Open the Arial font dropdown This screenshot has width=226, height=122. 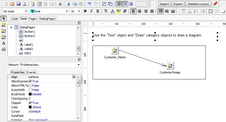67,11
